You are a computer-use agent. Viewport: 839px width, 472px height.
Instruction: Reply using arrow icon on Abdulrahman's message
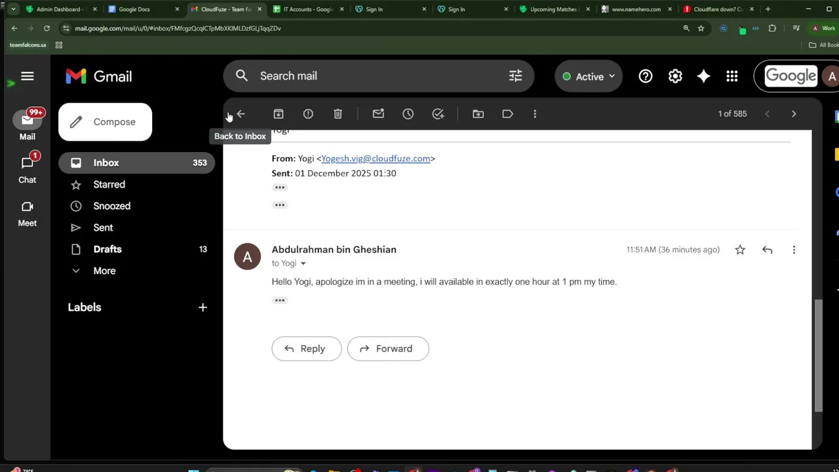(767, 250)
